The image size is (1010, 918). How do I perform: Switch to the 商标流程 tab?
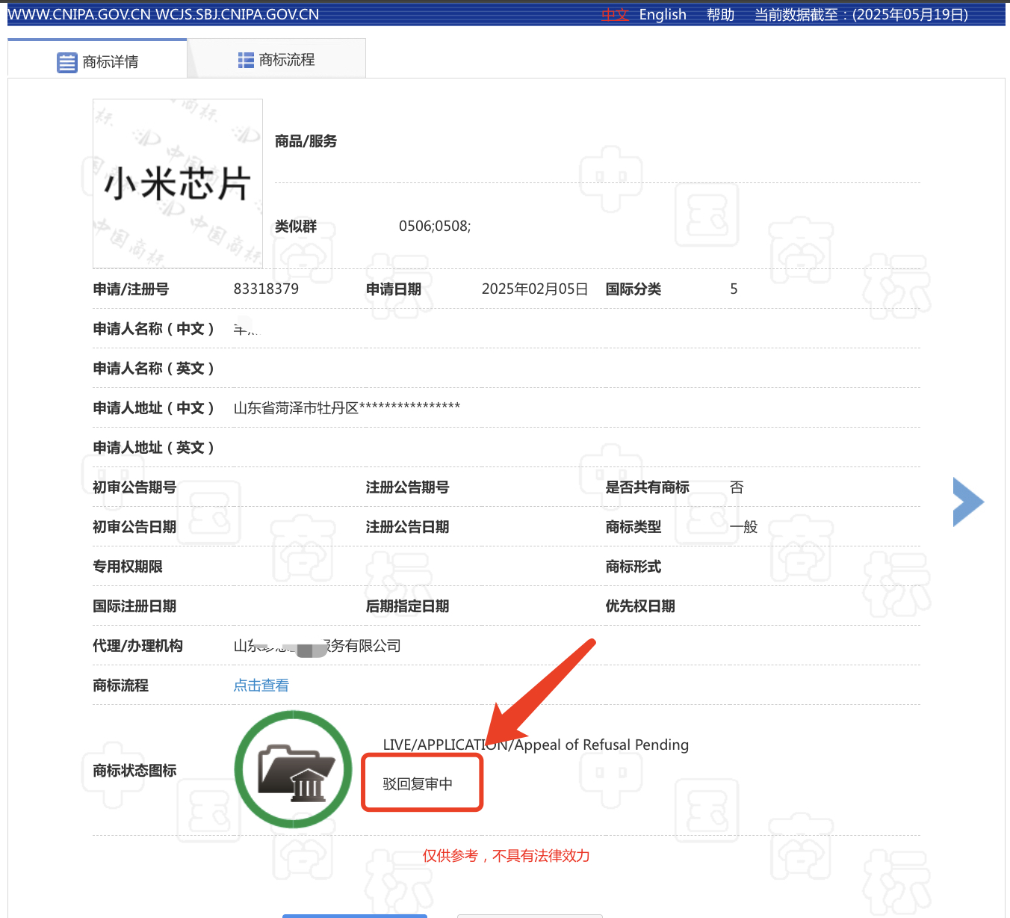276,59
